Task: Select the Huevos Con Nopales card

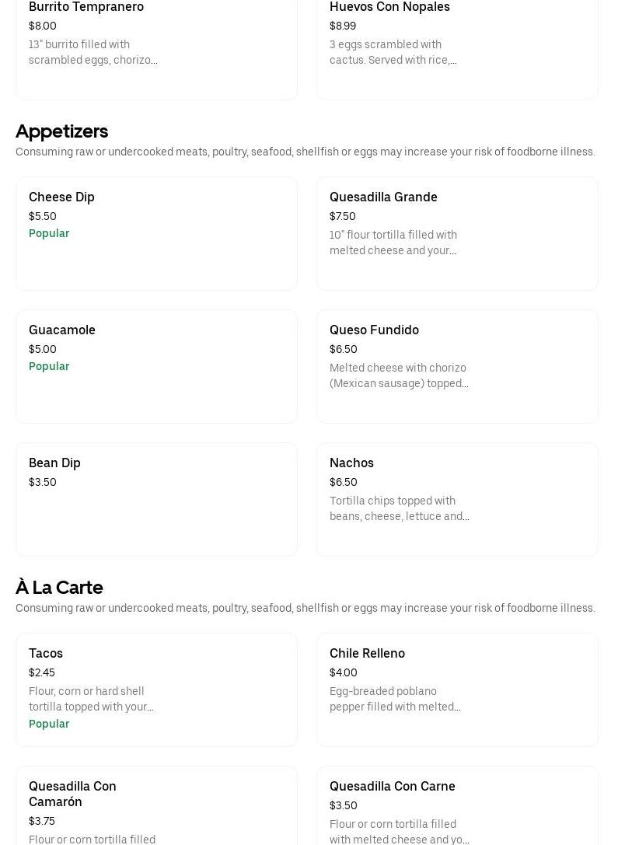Action: tap(457, 47)
